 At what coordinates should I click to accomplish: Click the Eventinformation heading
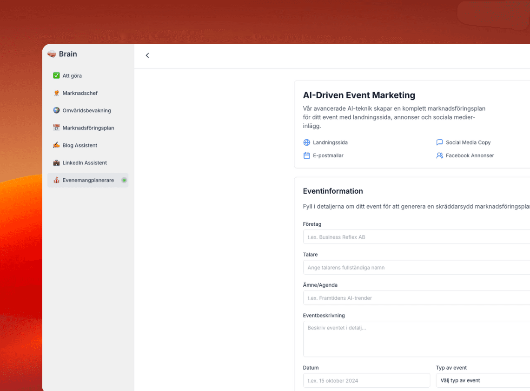tap(333, 191)
